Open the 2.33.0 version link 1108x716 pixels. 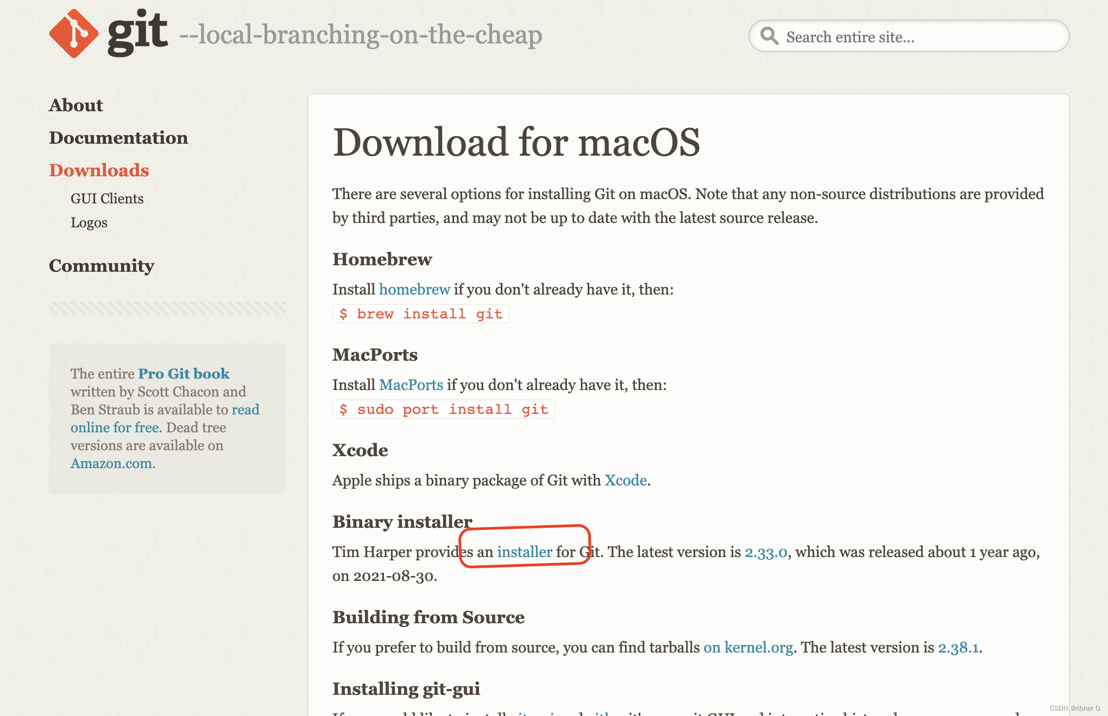[x=766, y=552]
